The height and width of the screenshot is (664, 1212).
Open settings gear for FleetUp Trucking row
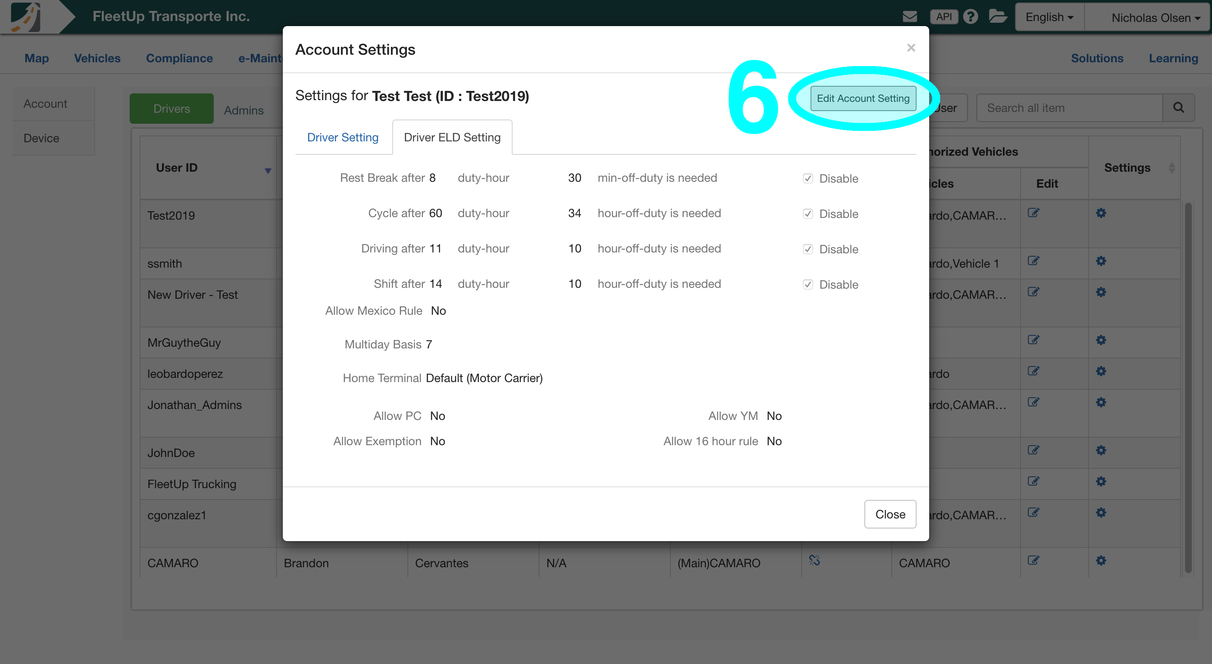[1101, 481]
